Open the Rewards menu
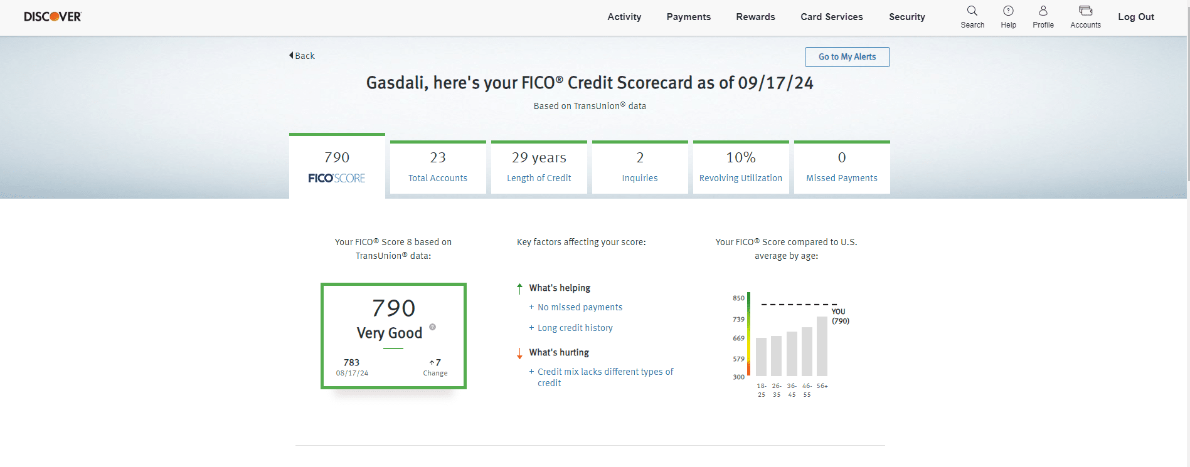Screen dimensions: 1190x467 (755, 17)
